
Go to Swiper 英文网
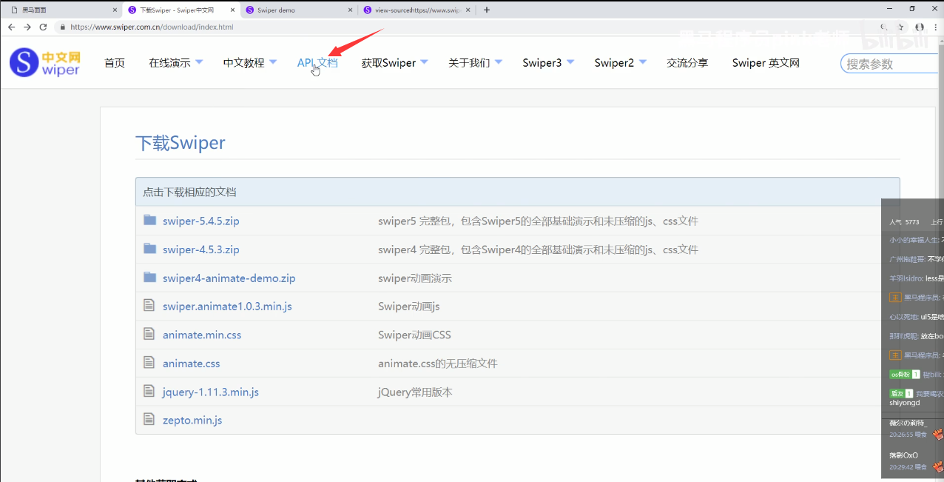coord(766,63)
